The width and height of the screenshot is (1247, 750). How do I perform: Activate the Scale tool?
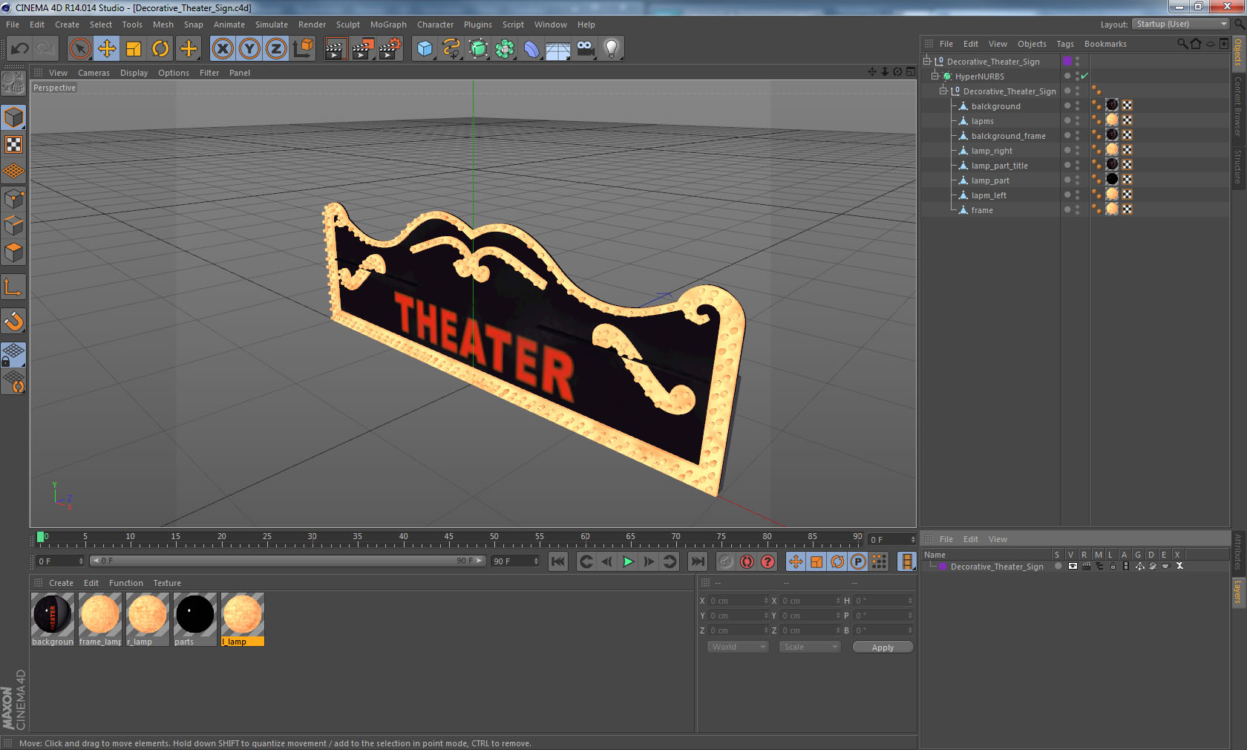point(134,49)
